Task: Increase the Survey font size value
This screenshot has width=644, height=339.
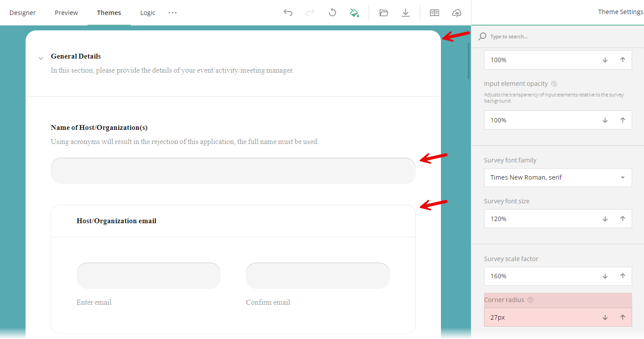Action: 623,218
